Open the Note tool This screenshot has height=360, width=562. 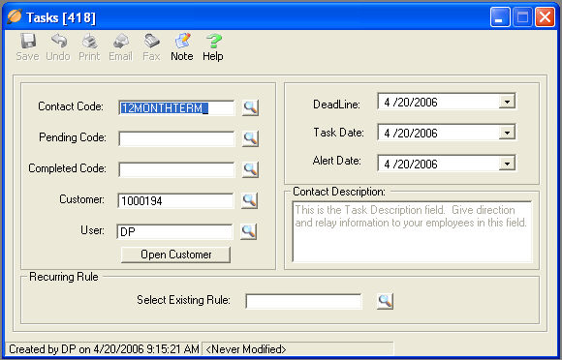tap(182, 46)
